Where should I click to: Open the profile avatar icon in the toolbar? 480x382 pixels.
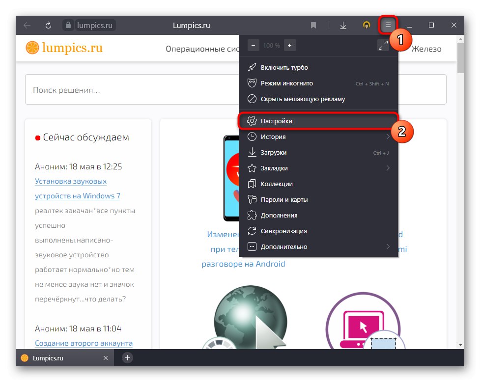(x=366, y=25)
